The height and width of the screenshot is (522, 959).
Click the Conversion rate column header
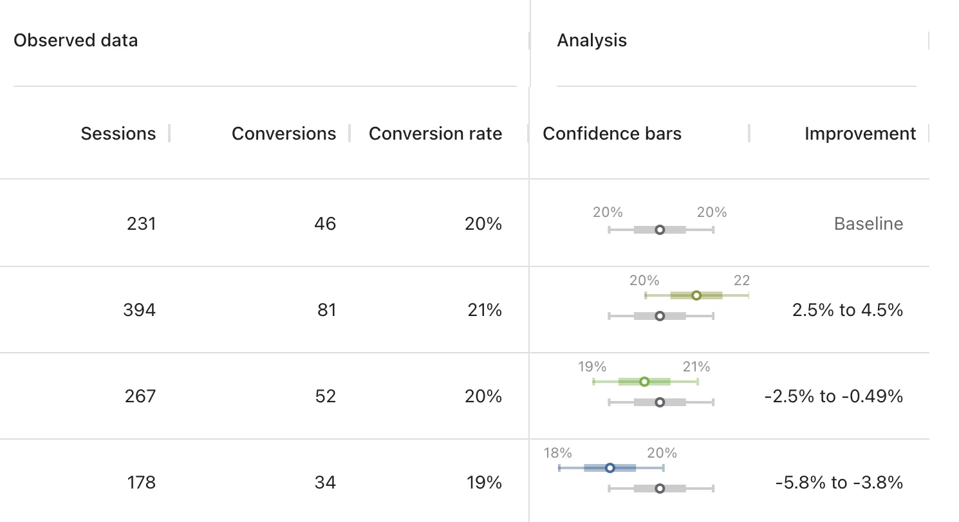(435, 133)
